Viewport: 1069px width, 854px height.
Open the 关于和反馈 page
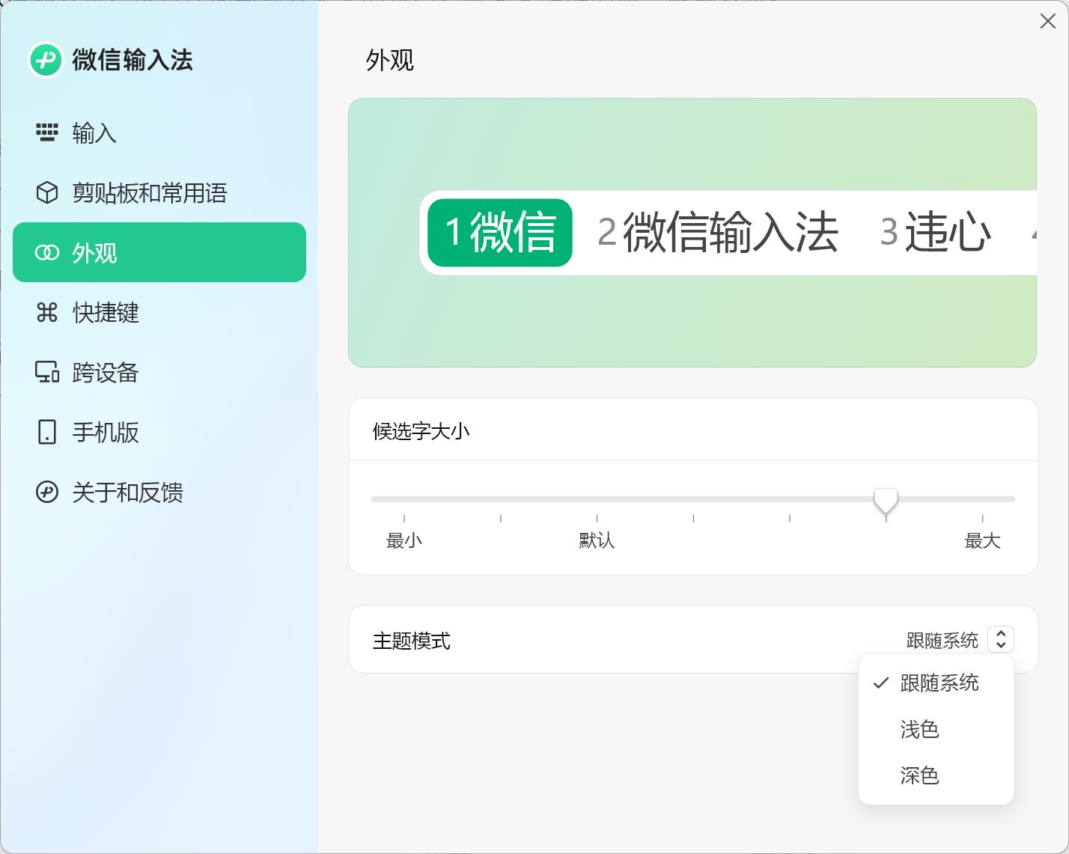pyautogui.click(x=127, y=492)
